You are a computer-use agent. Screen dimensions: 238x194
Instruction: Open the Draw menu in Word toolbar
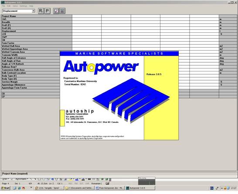(6, 179)
